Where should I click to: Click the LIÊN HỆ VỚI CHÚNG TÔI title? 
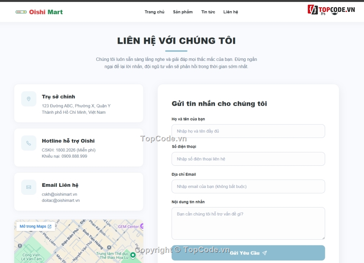pos(176,41)
